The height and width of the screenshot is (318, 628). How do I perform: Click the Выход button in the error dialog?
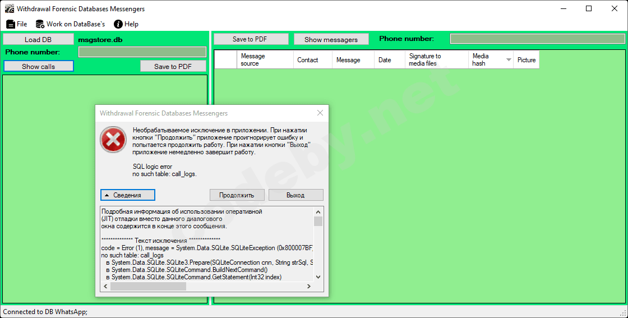point(296,195)
